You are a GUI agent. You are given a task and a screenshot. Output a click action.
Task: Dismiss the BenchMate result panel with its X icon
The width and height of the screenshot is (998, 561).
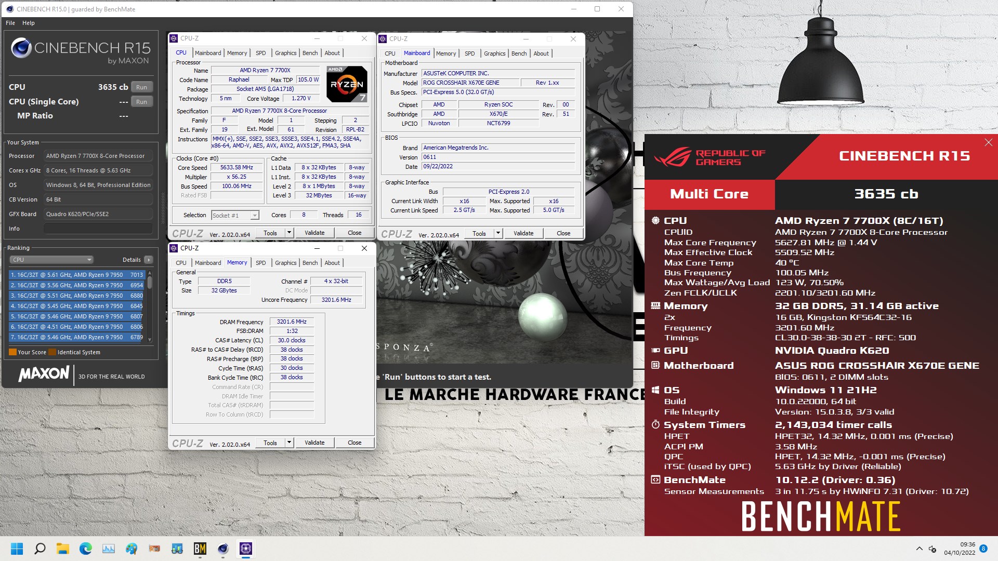pos(988,142)
